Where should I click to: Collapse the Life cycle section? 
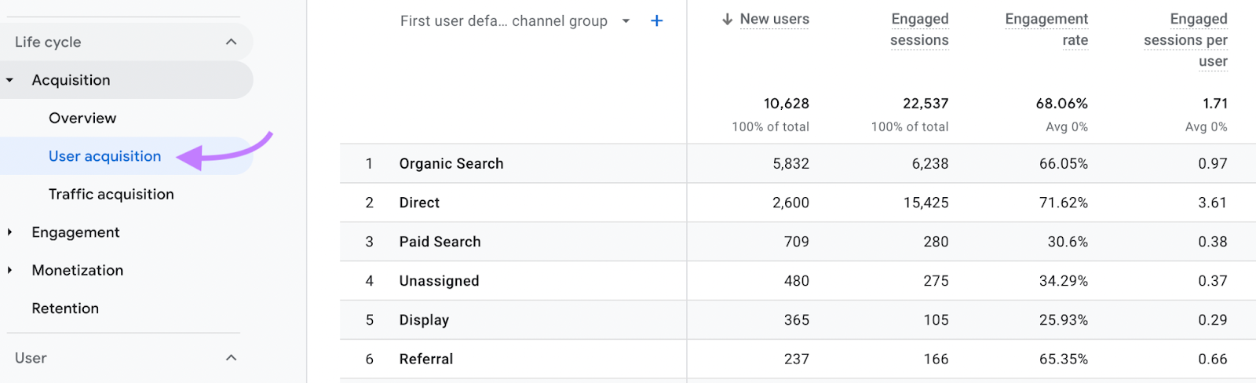point(231,42)
